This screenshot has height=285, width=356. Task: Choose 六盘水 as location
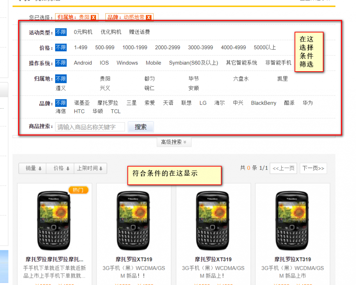pos(241,79)
